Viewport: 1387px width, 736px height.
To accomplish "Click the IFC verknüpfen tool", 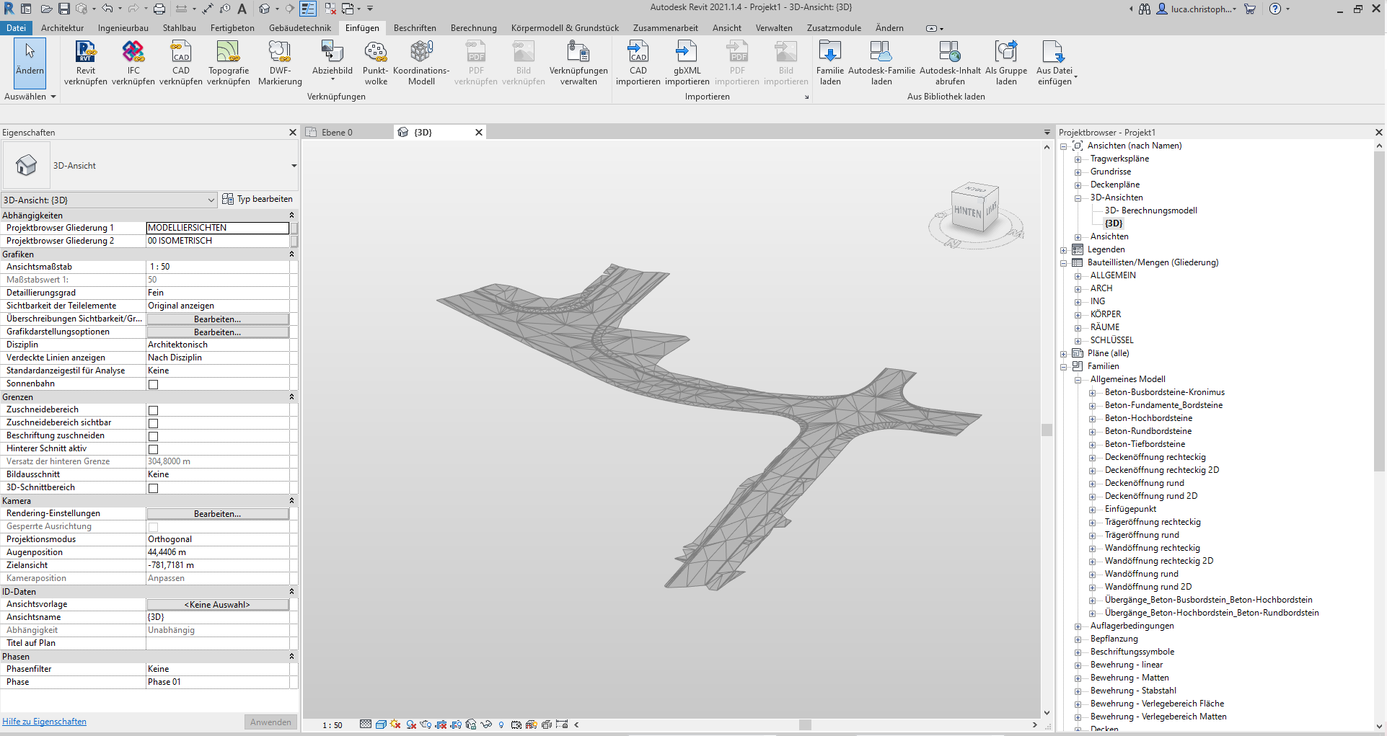I will click(133, 63).
